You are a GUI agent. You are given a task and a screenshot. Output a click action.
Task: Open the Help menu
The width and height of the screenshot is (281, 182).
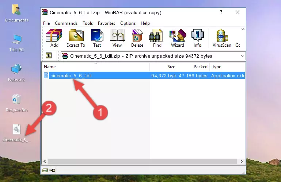point(145,23)
